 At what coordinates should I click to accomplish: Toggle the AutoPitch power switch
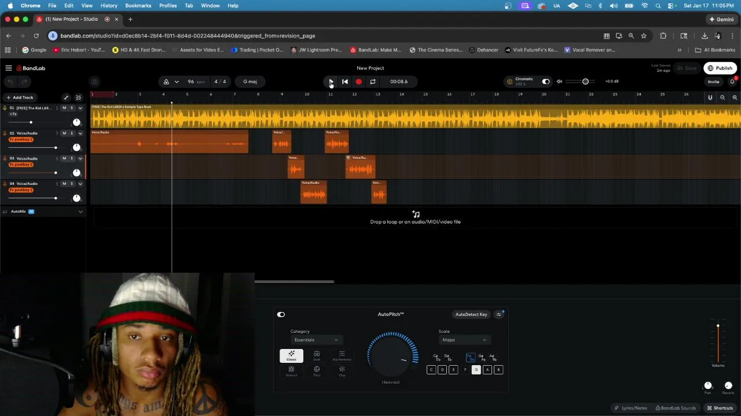click(281, 314)
